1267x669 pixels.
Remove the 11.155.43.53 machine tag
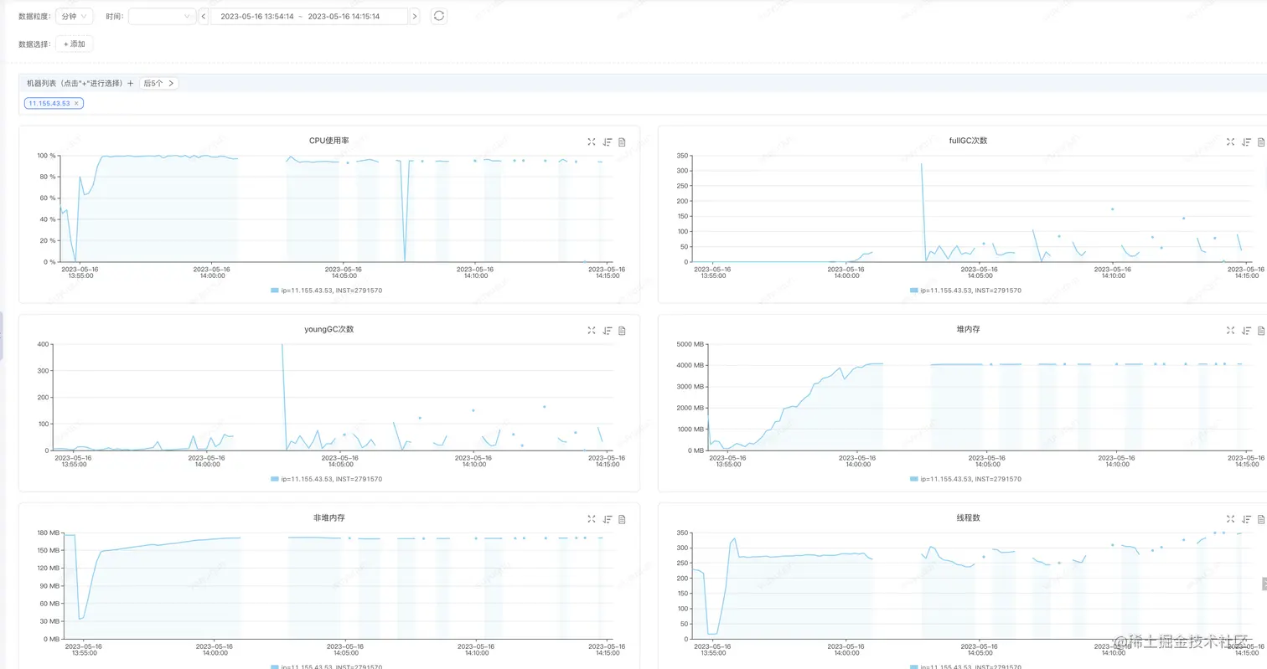(76, 104)
